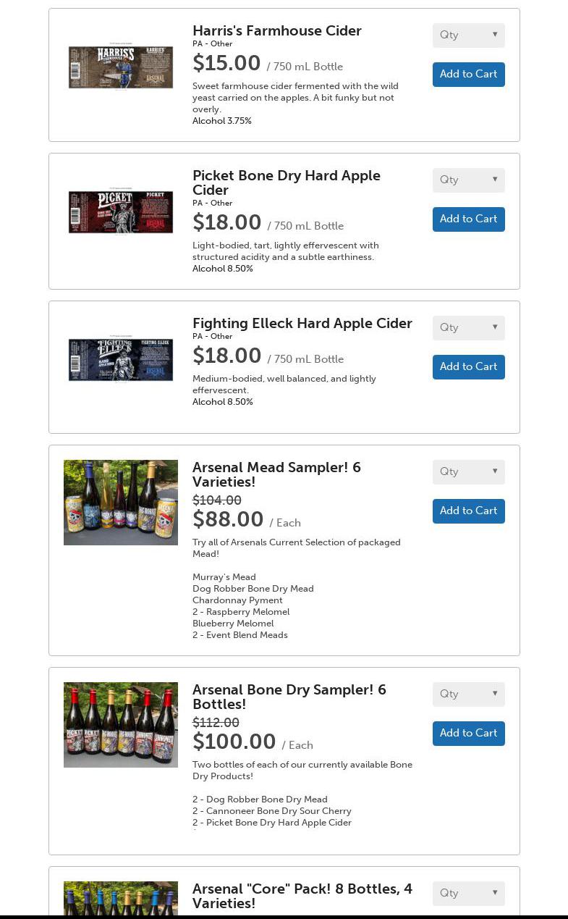This screenshot has width=568, height=919.
Task: Open Arsenal Bone Dry Sampler title link
Action: (x=289, y=697)
